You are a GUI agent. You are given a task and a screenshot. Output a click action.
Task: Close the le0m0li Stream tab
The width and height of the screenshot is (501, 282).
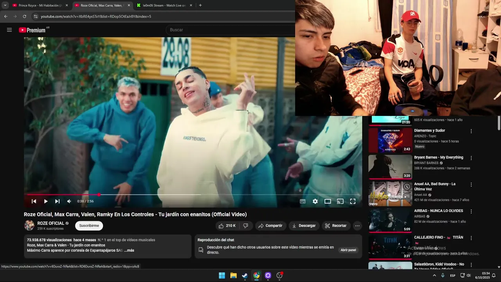coord(191,5)
